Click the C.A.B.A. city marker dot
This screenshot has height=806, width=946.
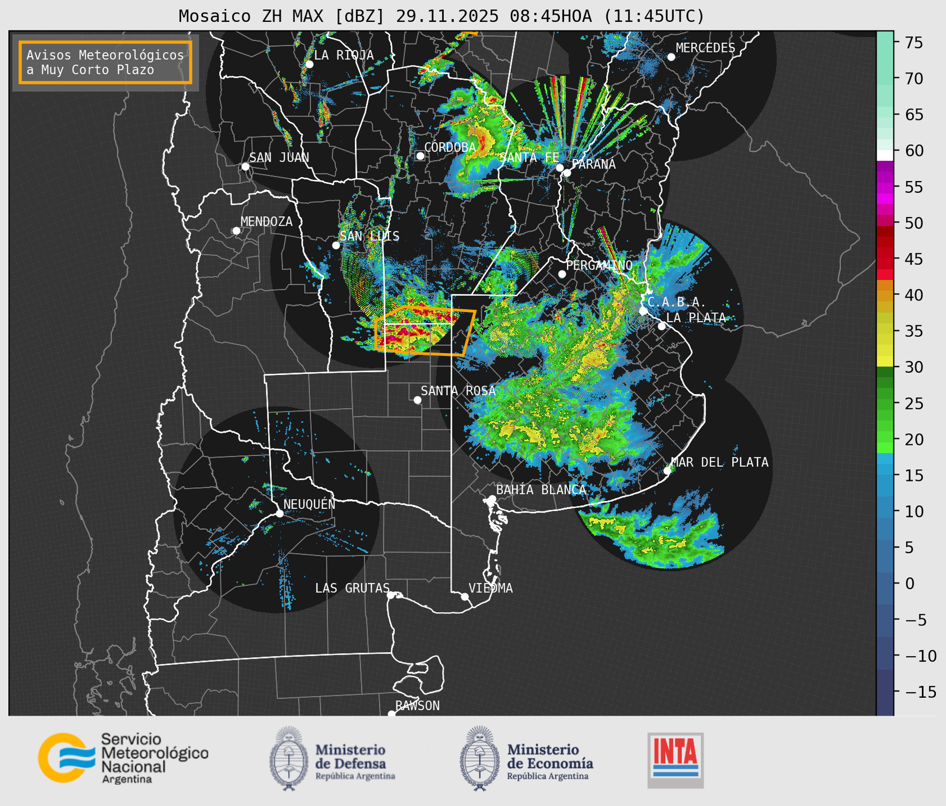tap(643, 311)
